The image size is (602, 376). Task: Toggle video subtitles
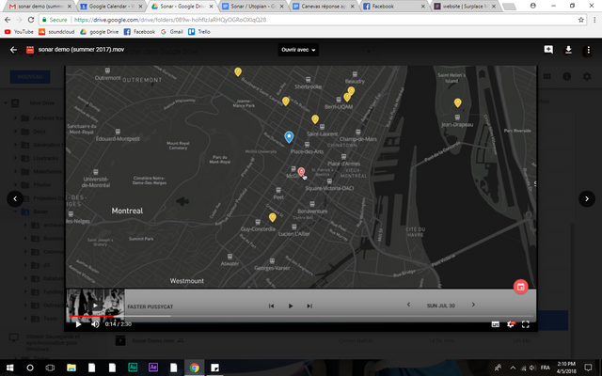click(496, 324)
